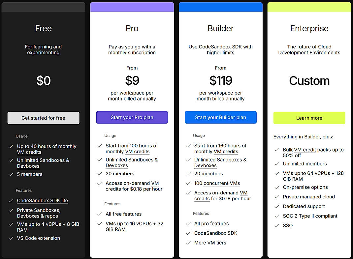Click "Start your Builder plan"
353x259 pixels.
pos(220,117)
